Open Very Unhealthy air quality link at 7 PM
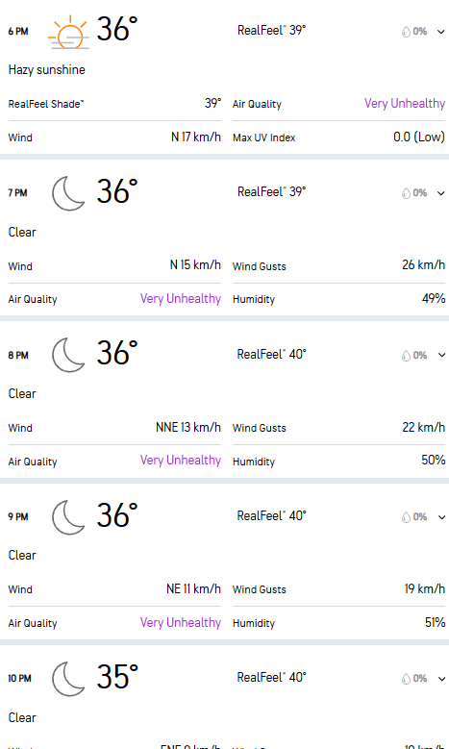 [181, 299]
